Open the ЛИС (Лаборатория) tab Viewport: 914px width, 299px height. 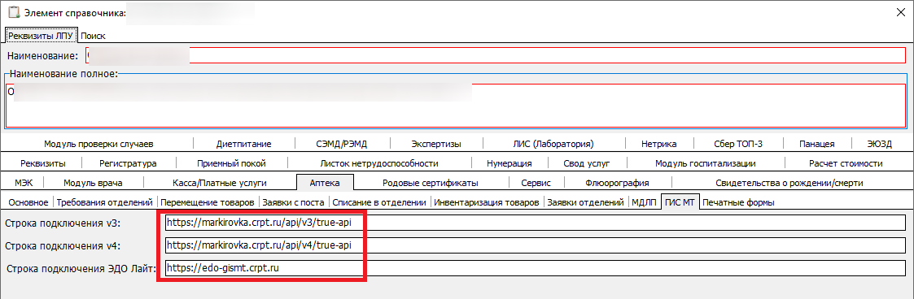[x=553, y=144]
